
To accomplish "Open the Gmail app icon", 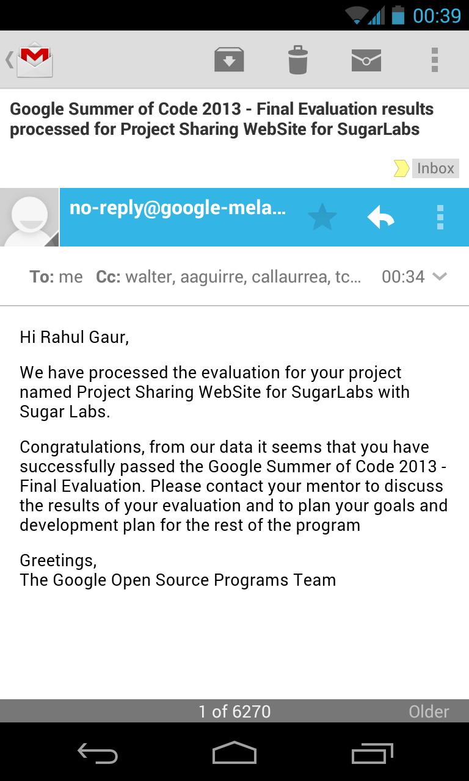I will point(34,59).
